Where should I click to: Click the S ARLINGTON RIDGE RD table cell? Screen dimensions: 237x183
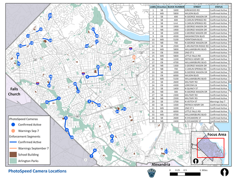tap(197, 46)
